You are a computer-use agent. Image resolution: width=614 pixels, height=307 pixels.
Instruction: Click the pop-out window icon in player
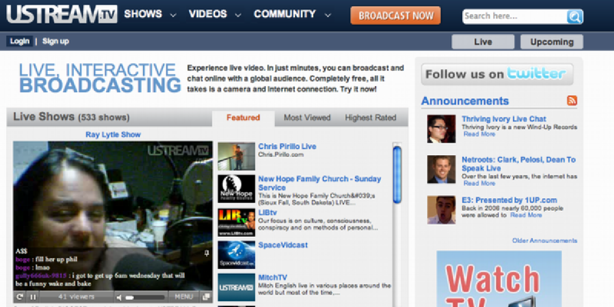point(206,297)
